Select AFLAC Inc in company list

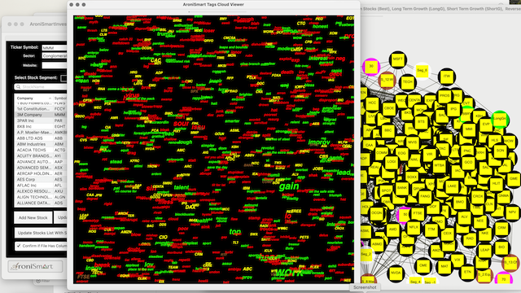coord(41,186)
